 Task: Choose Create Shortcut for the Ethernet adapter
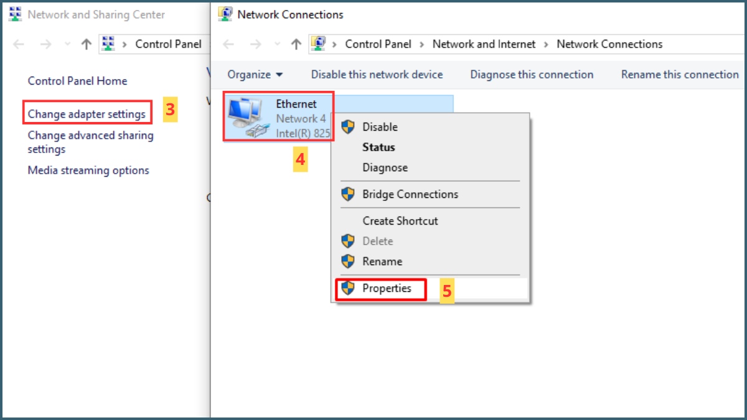pos(400,220)
